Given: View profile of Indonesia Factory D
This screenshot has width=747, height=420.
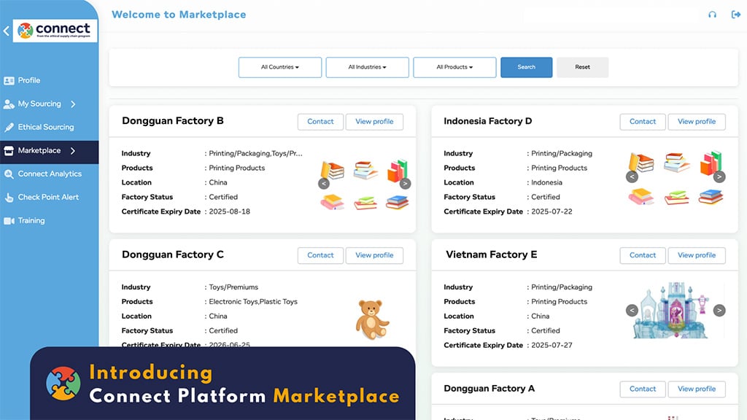Looking at the screenshot, I should pos(697,122).
